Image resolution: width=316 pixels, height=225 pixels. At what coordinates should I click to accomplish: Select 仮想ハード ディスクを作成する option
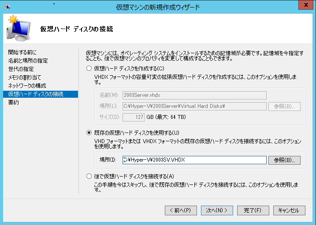89,68
